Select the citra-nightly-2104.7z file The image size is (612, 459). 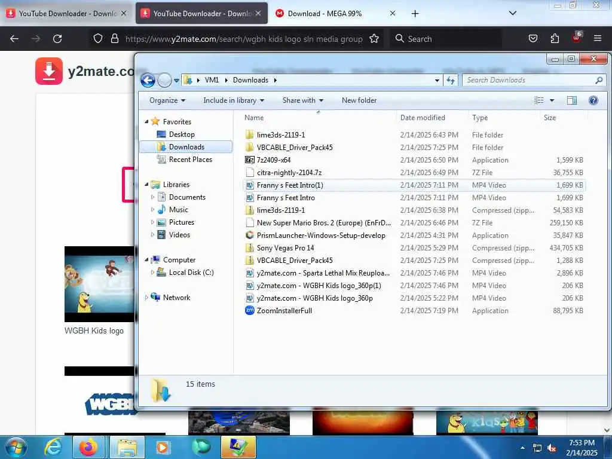point(414,173)
